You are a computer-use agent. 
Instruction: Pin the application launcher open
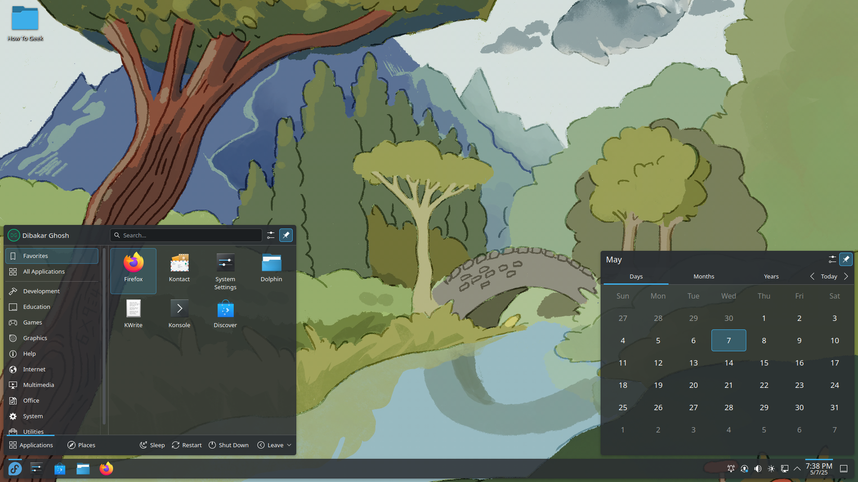pos(286,235)
